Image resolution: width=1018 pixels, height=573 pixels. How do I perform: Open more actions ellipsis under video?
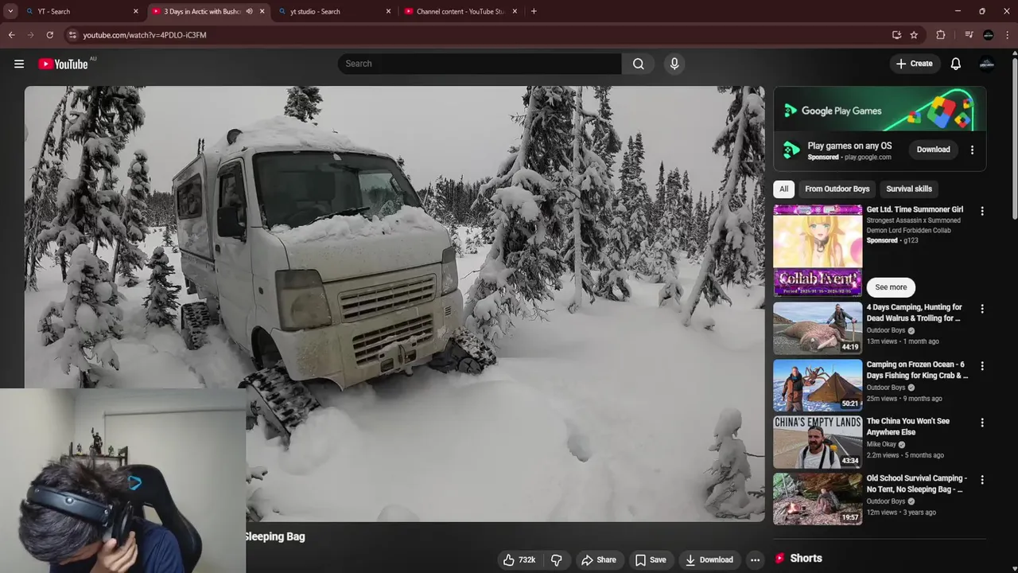[x=755, y=559]
